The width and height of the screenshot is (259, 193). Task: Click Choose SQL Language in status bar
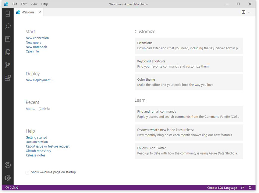point(222,188)
